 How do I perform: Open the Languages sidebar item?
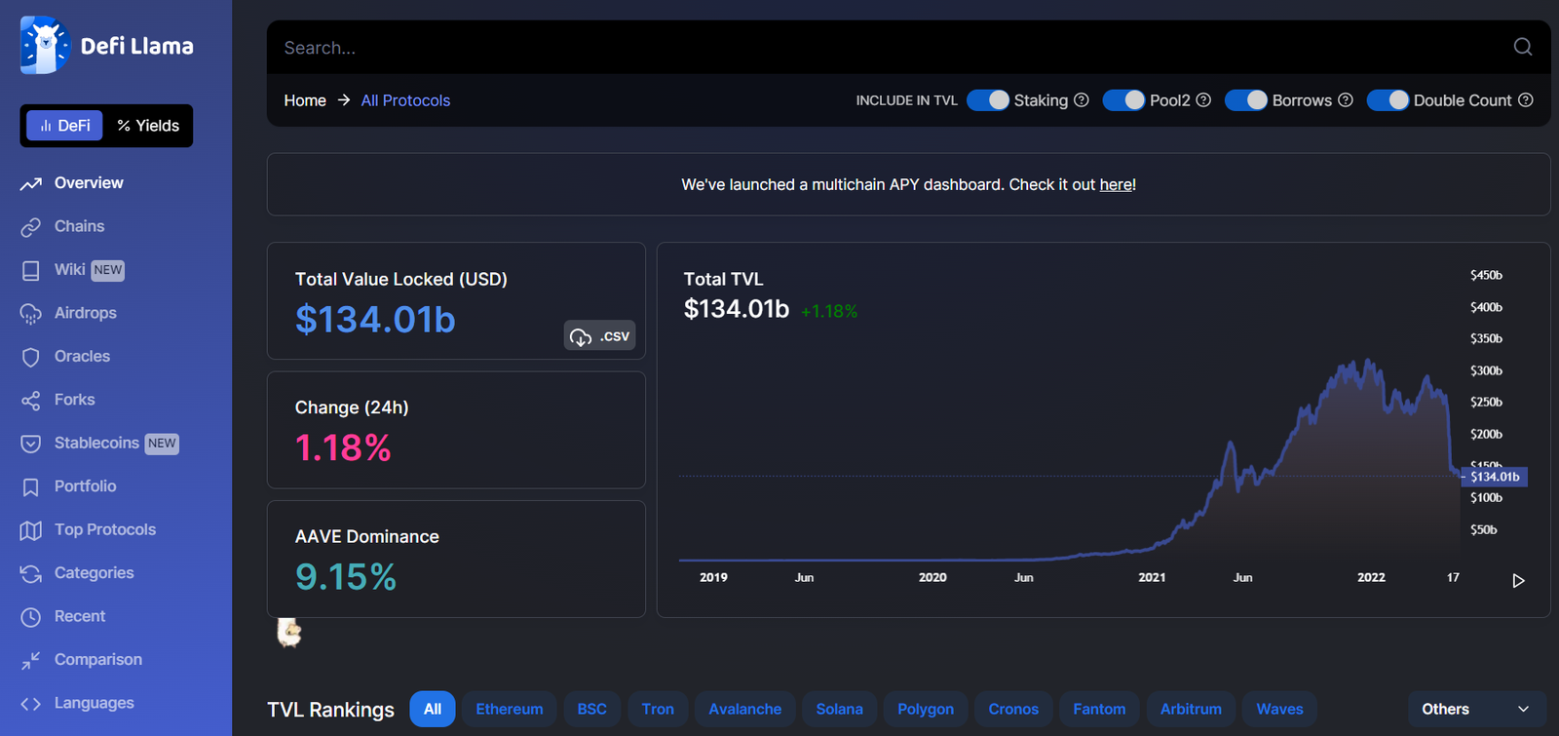click(x=77, y=704)
